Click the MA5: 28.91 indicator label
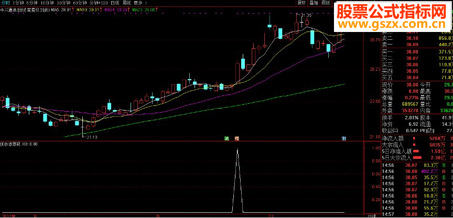This screenshot has height=218, width=453. coord(63,10)
